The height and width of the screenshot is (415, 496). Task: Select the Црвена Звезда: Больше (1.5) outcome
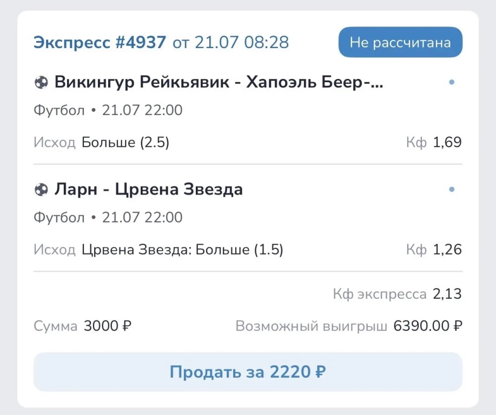182,250
